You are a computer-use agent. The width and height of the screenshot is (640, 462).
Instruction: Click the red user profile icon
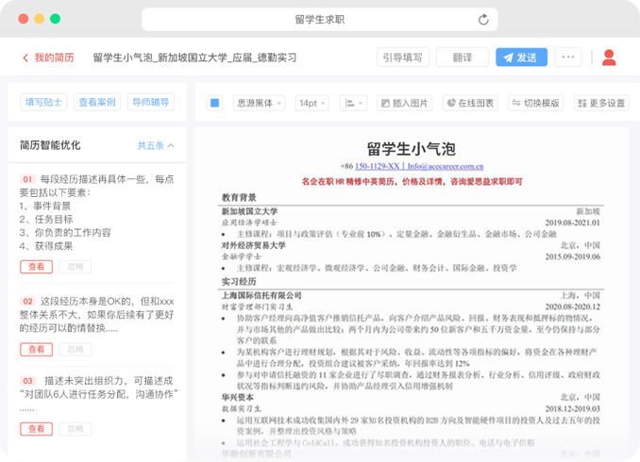tap(609, 58)
